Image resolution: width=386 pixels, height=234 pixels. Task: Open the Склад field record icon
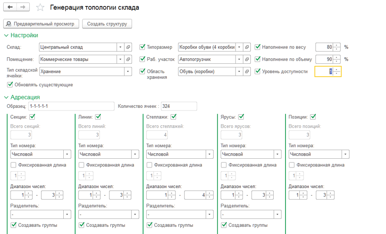point(129,47)
